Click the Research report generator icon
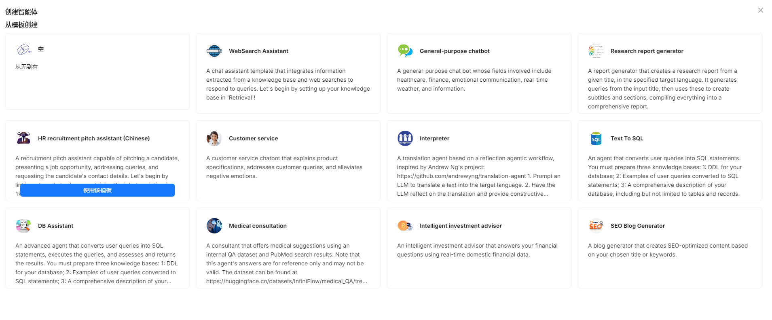Viewport: 772px width, 320px height. click(x=596, y=51)
